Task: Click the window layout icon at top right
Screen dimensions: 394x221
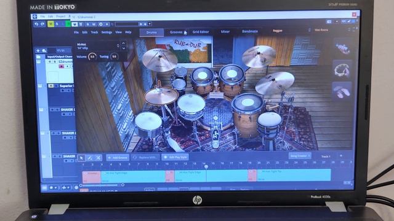Action: (x=329, y=22)
